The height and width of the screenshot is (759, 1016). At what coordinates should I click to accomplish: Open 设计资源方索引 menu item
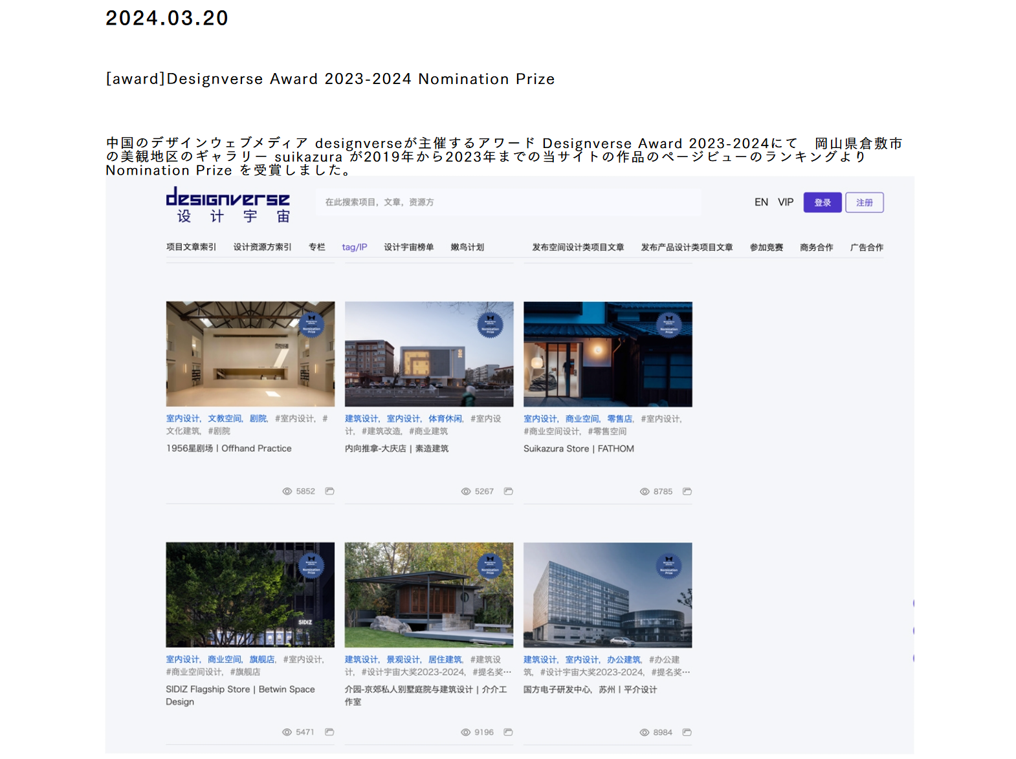tap(262, 247)
